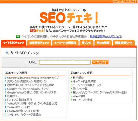
Task: Switch to the キーワード出現頻度 tab
Action: pyautogui.click(x=65, y=43)
